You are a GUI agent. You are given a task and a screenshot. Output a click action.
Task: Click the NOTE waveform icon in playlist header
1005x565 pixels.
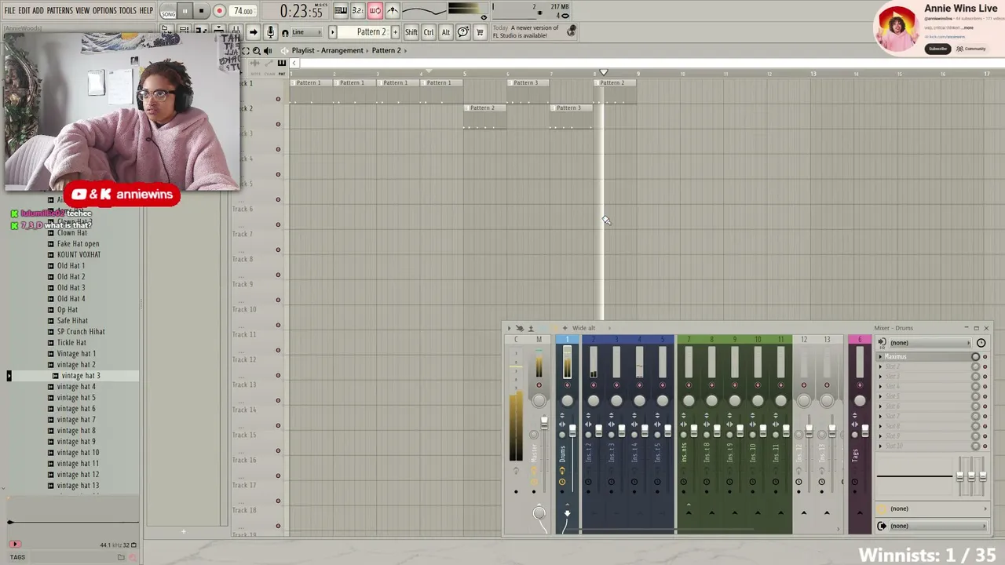(256, 64)
